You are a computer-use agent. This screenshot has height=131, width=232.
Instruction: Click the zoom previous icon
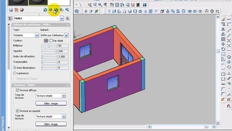[x=105, y=5]
